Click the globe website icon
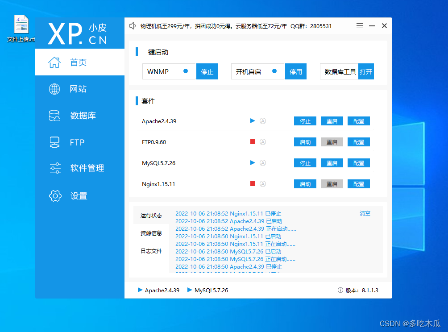The height and width of the screenshot is (332, 448). (x=54, y=89)
